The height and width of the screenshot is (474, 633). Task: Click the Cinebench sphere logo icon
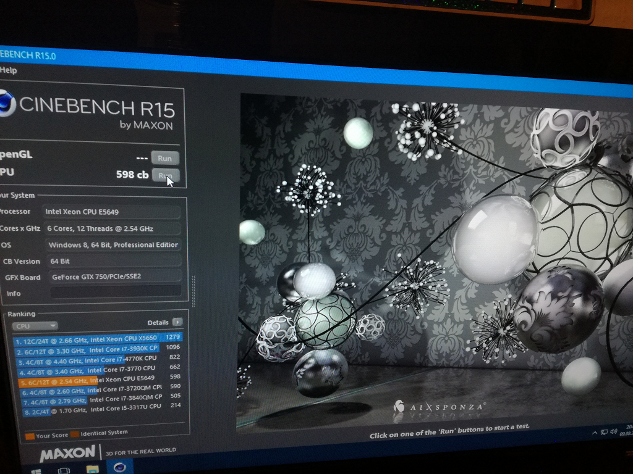(x=6, y=104)
